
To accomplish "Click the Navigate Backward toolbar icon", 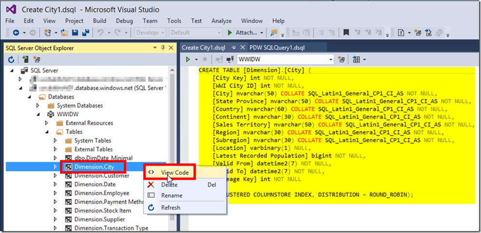I will coord(16,33).
